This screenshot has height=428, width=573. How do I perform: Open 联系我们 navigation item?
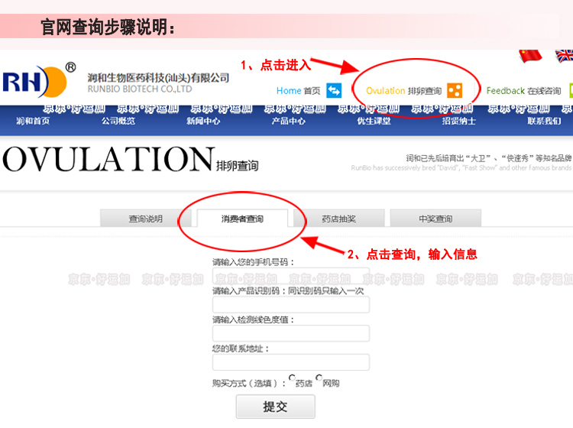544,121
